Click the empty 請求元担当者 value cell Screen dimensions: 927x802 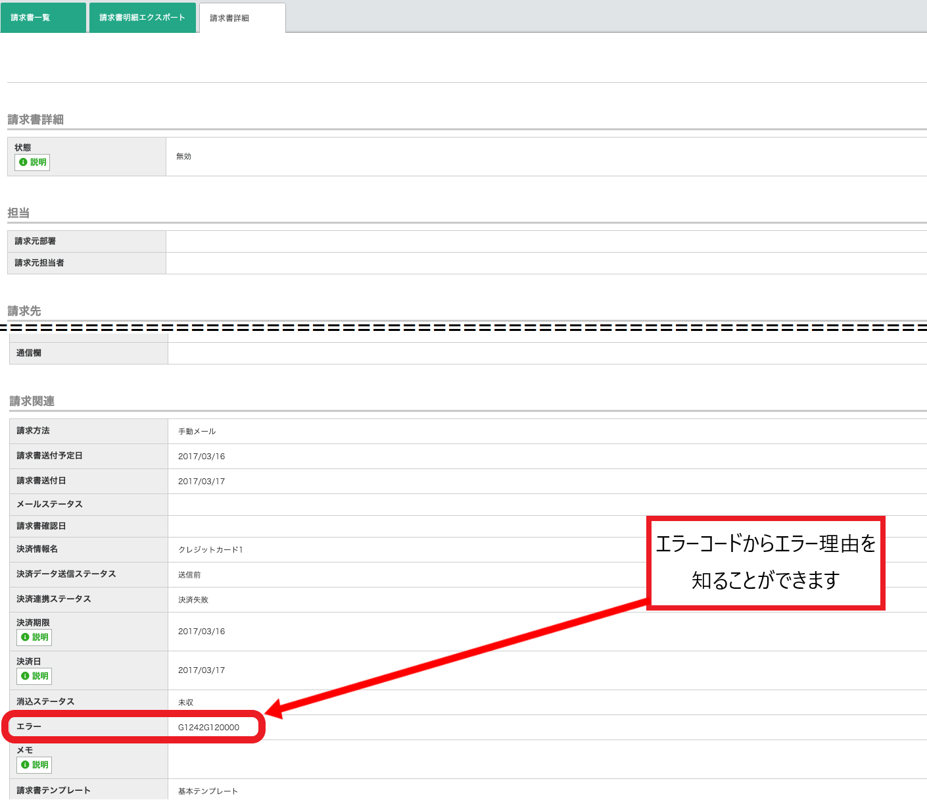point(546,263)
